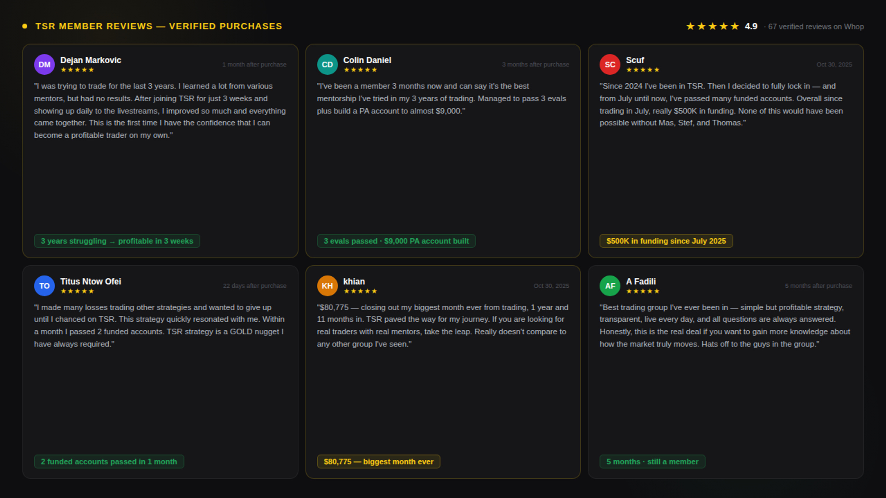The height and width of the screenshot is (498, 886).
Task: Open '67 verified reviews on Whop' link
Action: coord(816,27)
